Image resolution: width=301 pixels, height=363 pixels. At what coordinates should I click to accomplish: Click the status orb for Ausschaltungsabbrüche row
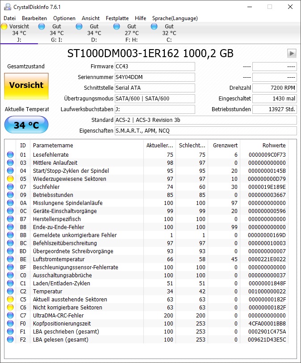[x=10, y=275]
